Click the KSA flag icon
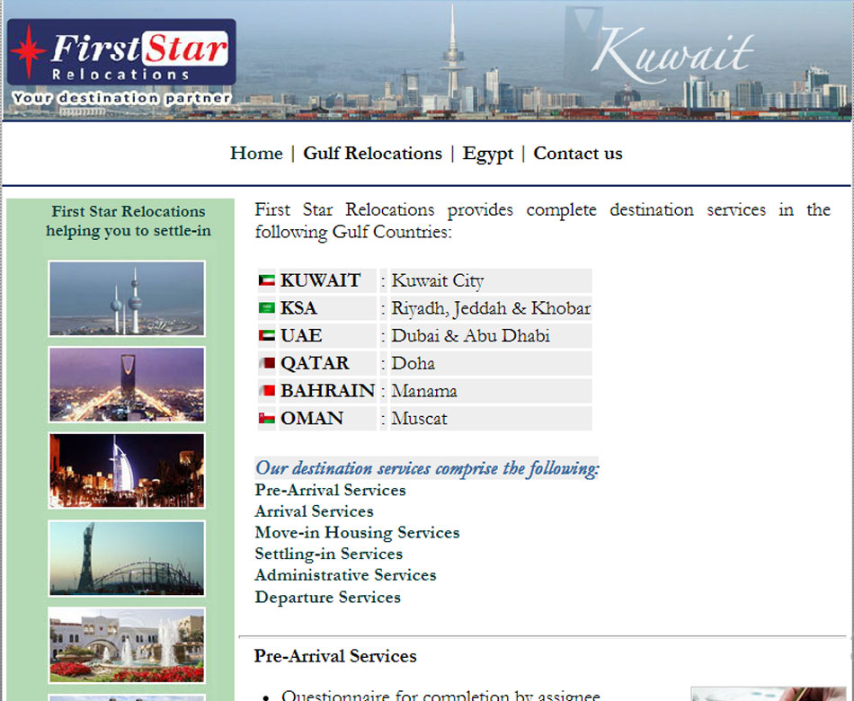Screen dimensions: 854x701 pyautogui.click(x=267, y=307)
